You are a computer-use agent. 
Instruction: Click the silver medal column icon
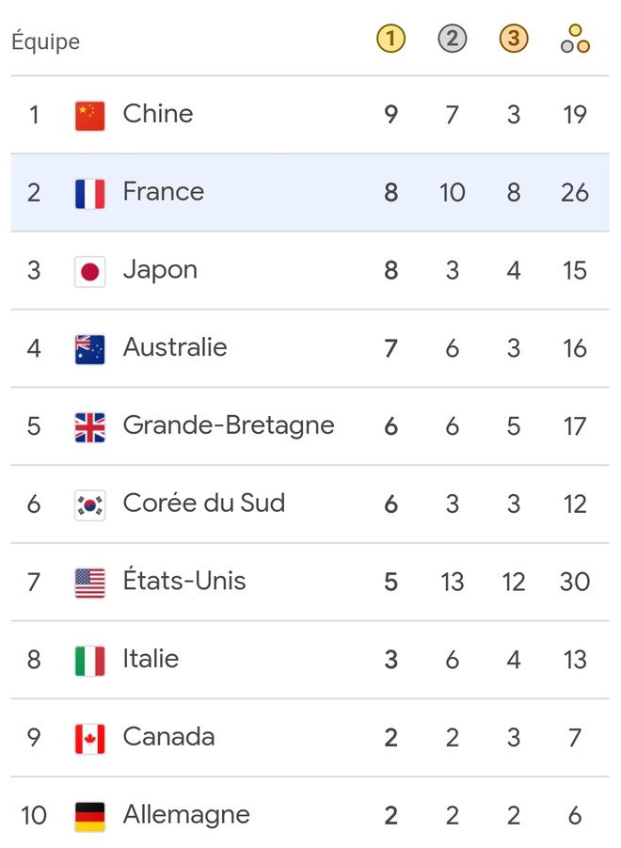tap(453, 39)
